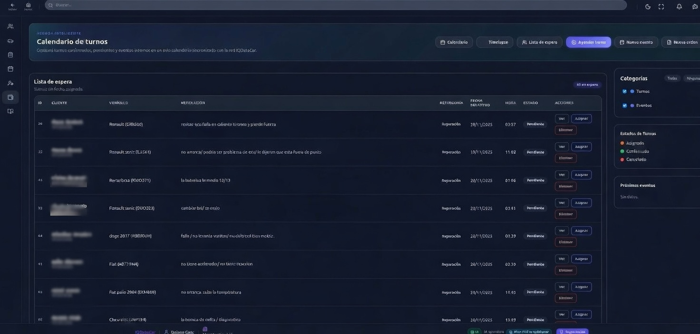Screen dimensions: 700x334
Task: Switch to the Calendario view
Action: pyautogui.click(x=454, y=42)
